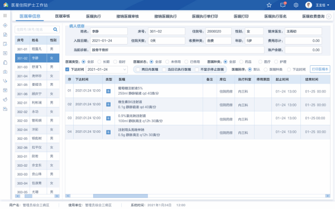Enable the 两日内医嘱 checkbox
Screen dimensions: 335x209
pyautogui.click(x=138, y=70)
